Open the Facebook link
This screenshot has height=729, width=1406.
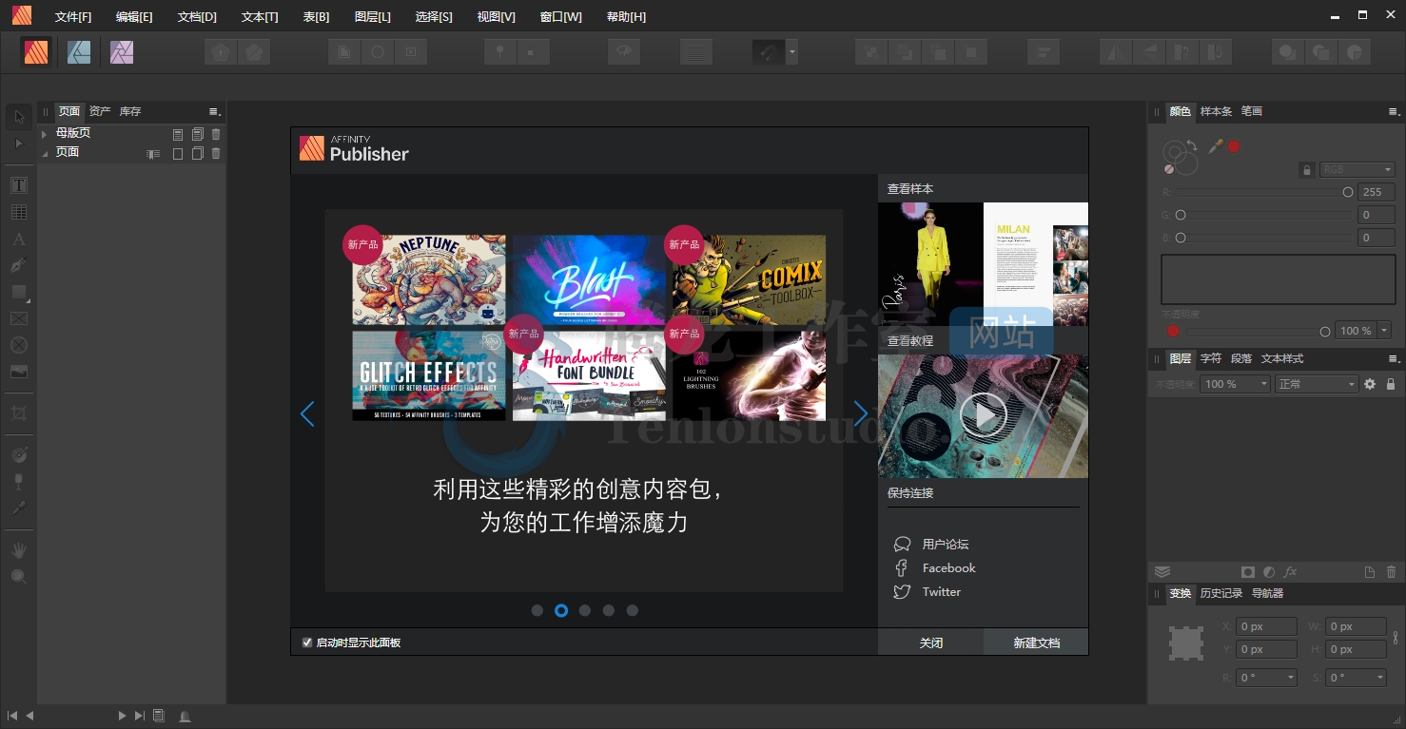click(x=949, y=568)
